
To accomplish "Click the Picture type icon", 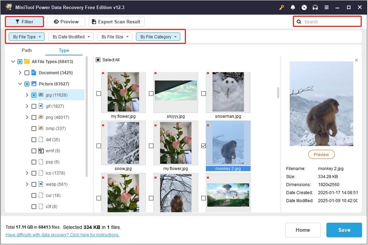I will point(34,84).
